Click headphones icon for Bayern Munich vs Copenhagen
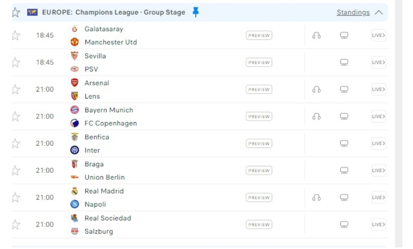 (x=316, y=116)
